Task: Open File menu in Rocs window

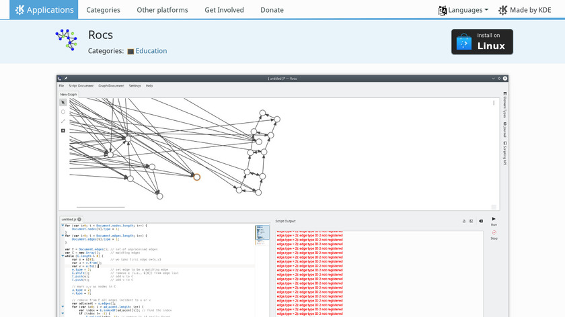Action: (x=61, y=86)
